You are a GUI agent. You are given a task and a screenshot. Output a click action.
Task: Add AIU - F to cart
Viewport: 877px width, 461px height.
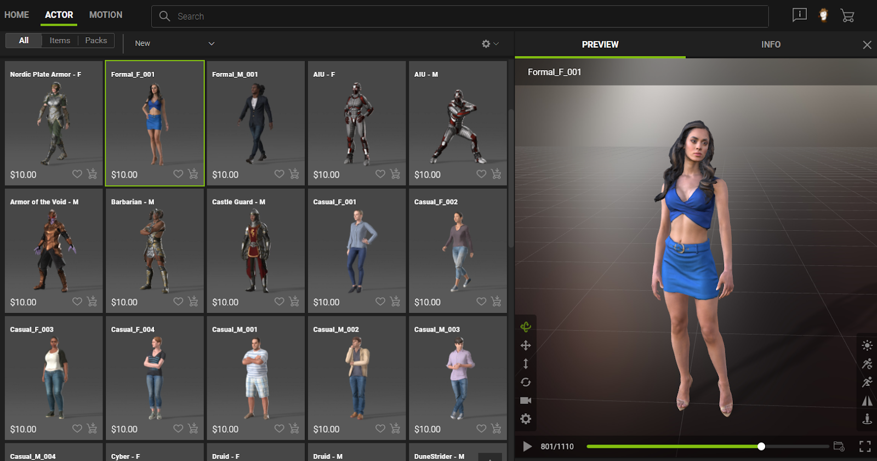click(395, 174)
